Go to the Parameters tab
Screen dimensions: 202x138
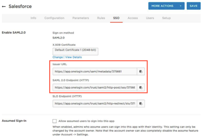tap(81, 18)
